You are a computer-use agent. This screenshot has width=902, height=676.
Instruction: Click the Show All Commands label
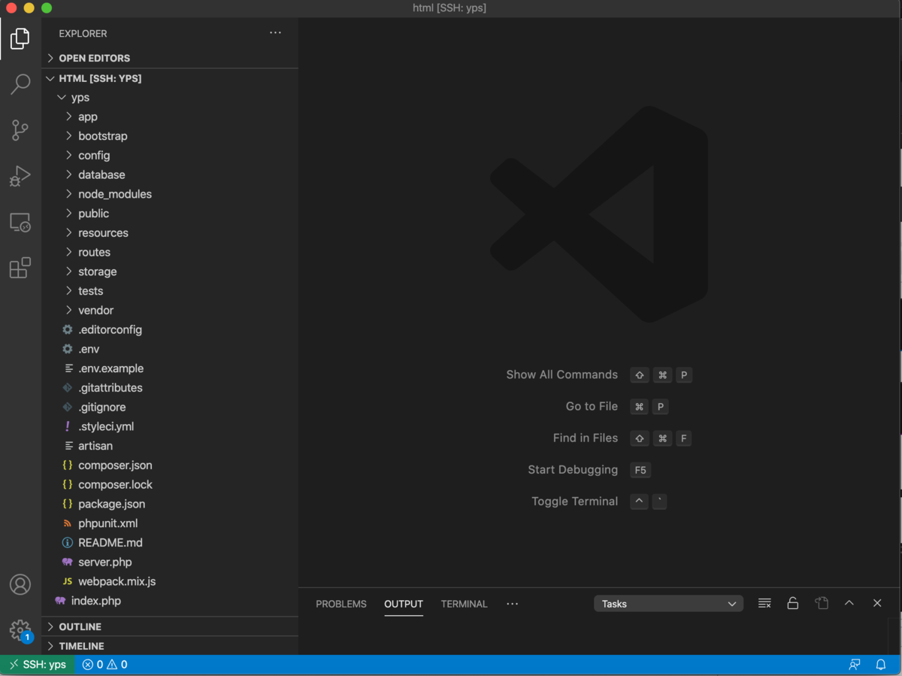(561, 374)
